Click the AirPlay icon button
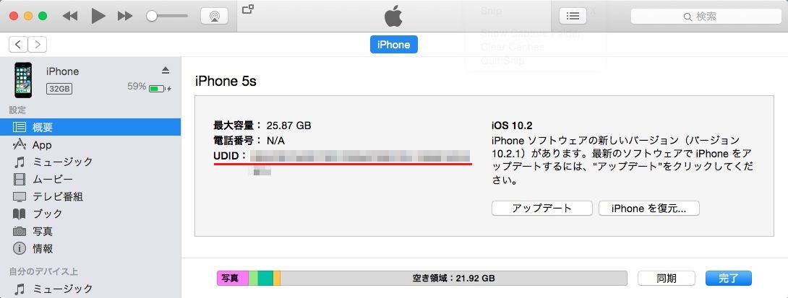The image size is (788, 298). point(214,16)
